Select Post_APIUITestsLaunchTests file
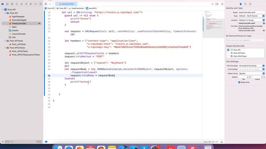This screenshot has height=149, width=266. point(26,55)
